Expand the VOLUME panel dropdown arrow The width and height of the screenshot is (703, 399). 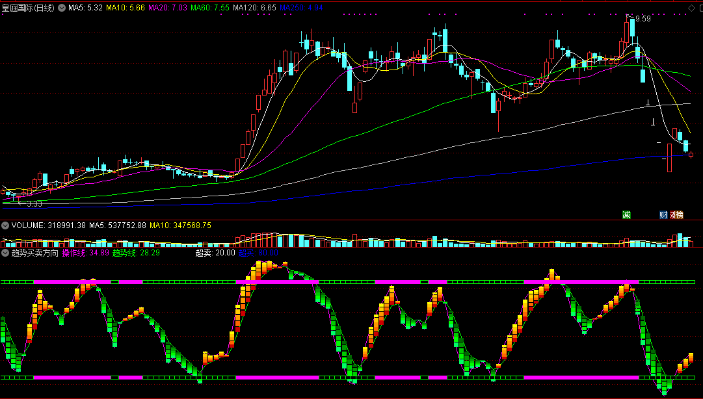(x=5, y=225)
